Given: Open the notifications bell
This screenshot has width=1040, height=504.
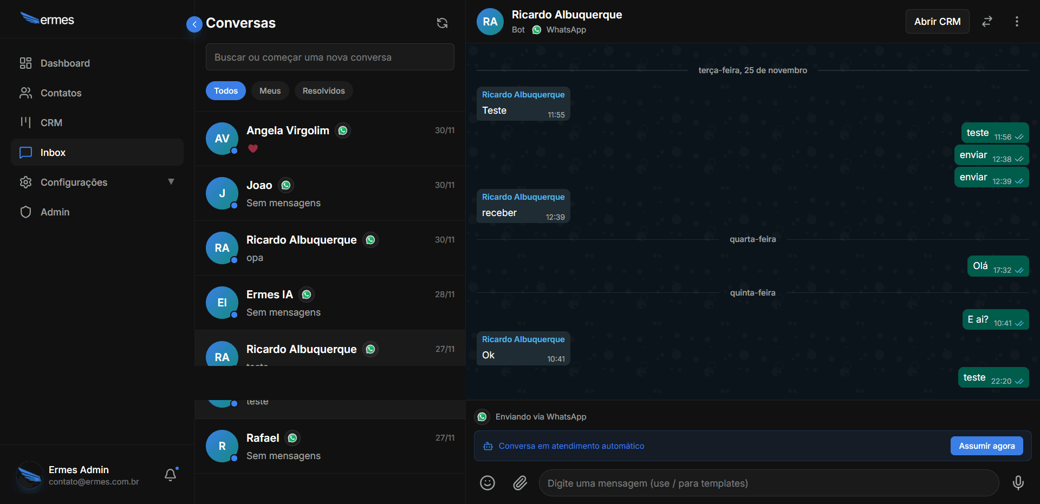Looking at the screenshot, I should click(x=171, y=475).
